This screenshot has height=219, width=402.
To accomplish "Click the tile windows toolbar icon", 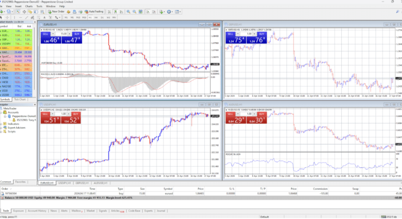I will (x=140, y=10).
